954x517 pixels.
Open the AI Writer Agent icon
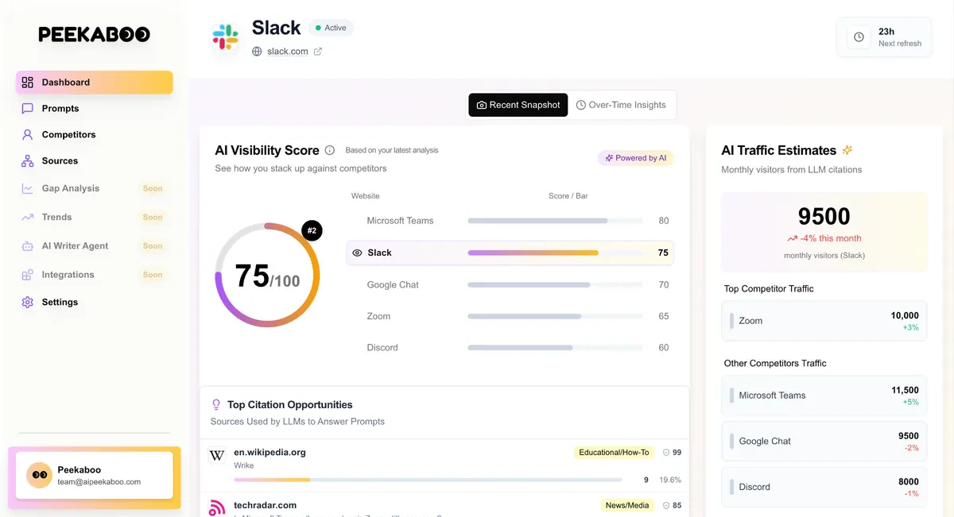[26, 245]
